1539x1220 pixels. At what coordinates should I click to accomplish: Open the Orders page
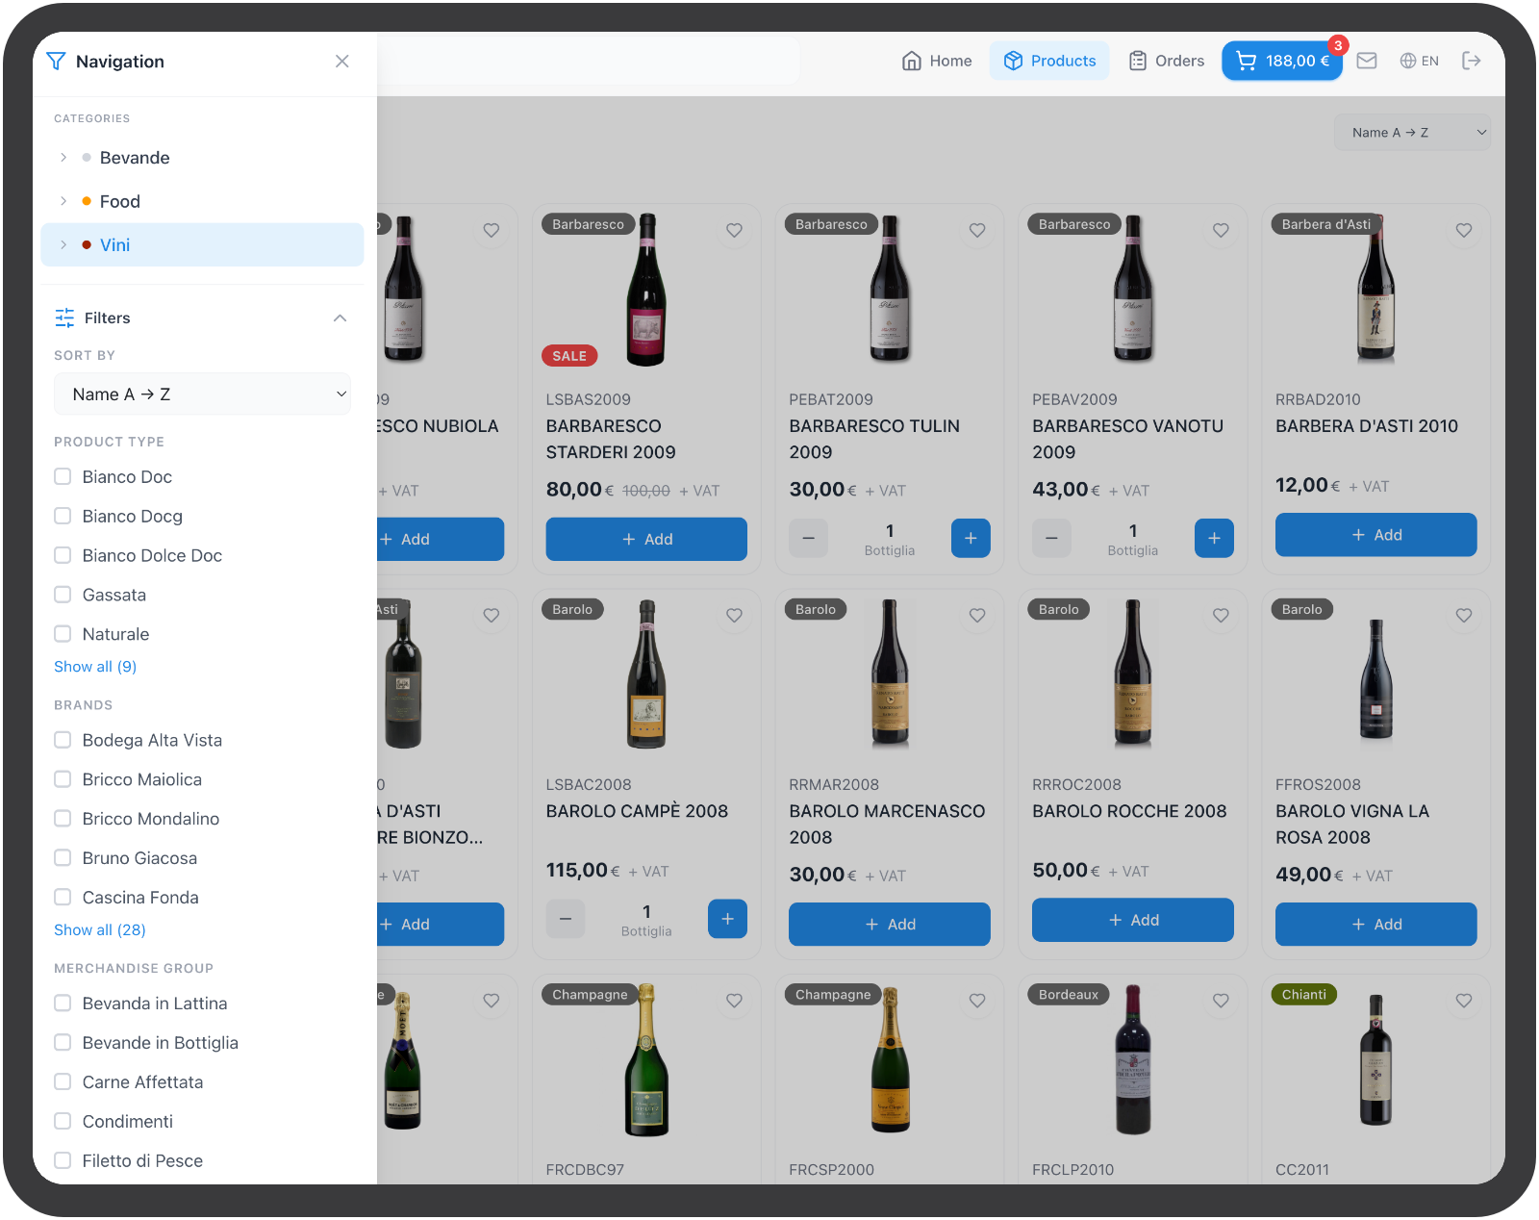(1166, 61)
